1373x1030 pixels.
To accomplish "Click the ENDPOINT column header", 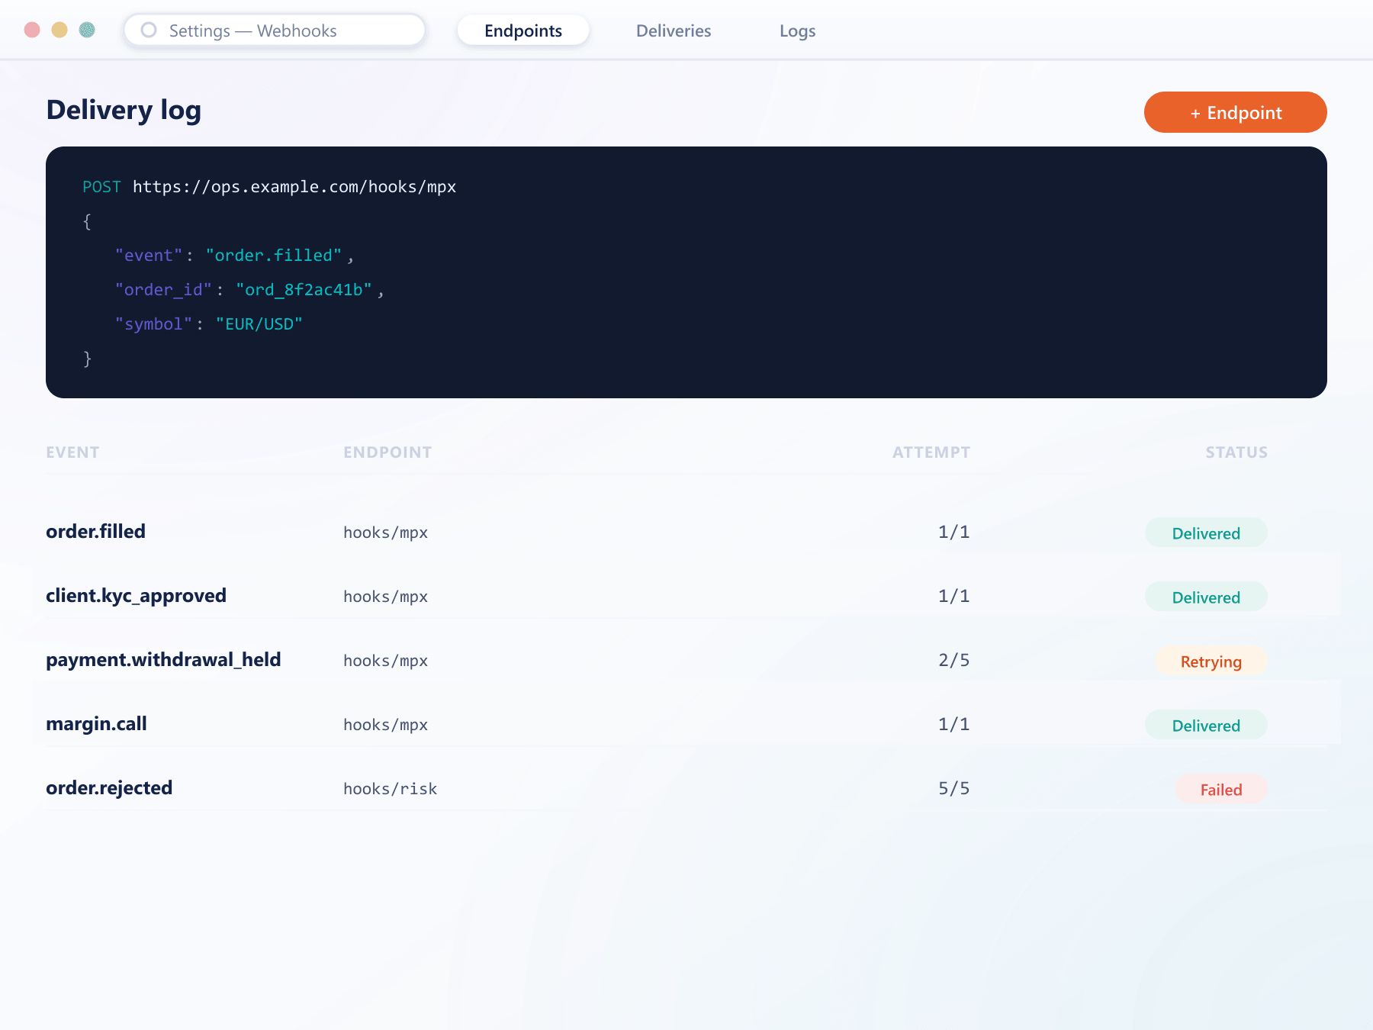I will pos(387,452).
